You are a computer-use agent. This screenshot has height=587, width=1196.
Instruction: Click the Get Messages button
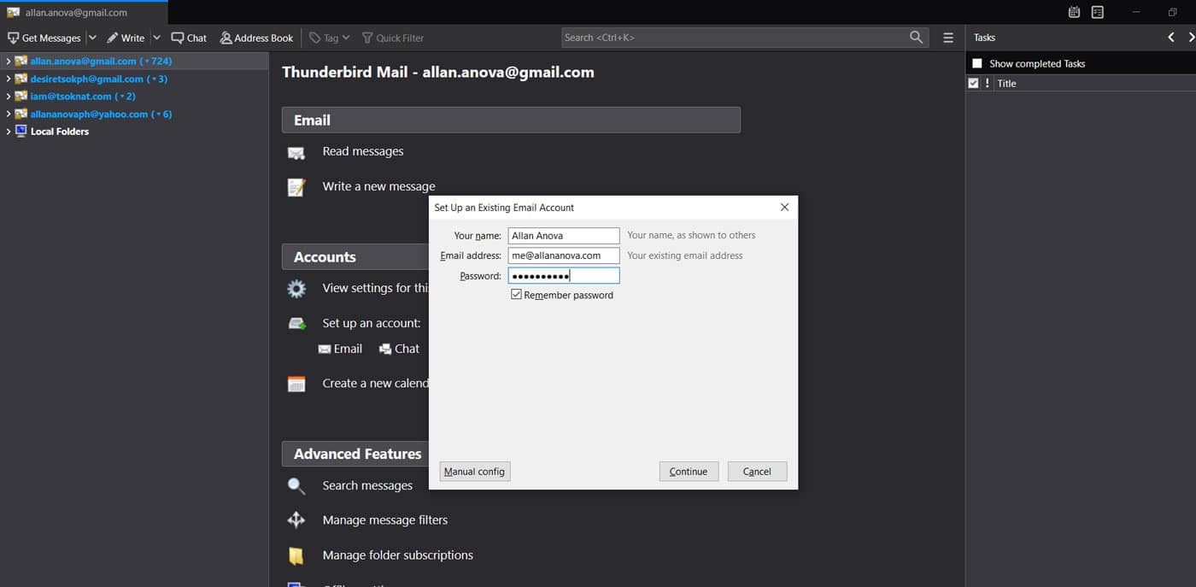(x=44, y=38)
